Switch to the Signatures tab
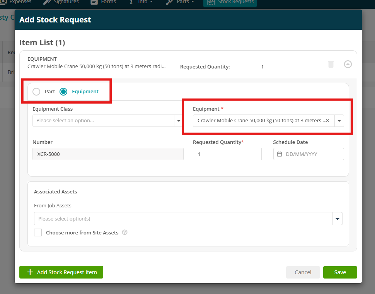This screenshot has width=375, height=294. [61, 2]
